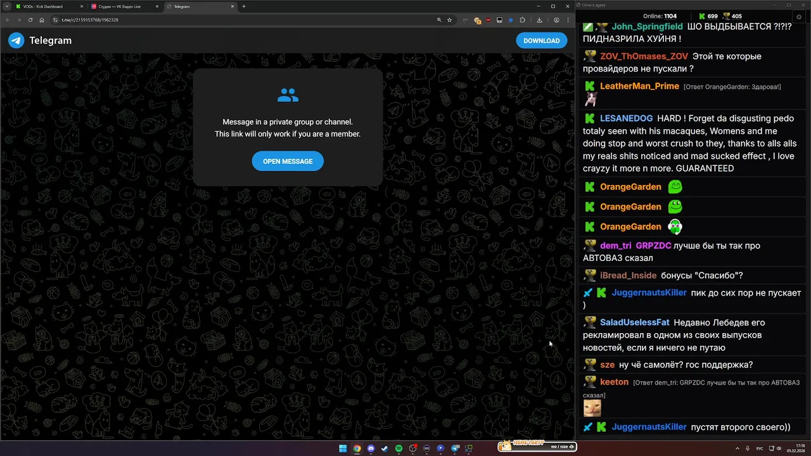Click username John_Springfield in chat
The height and width of the screenshot is (456, 811).
[x=647, y=27]
